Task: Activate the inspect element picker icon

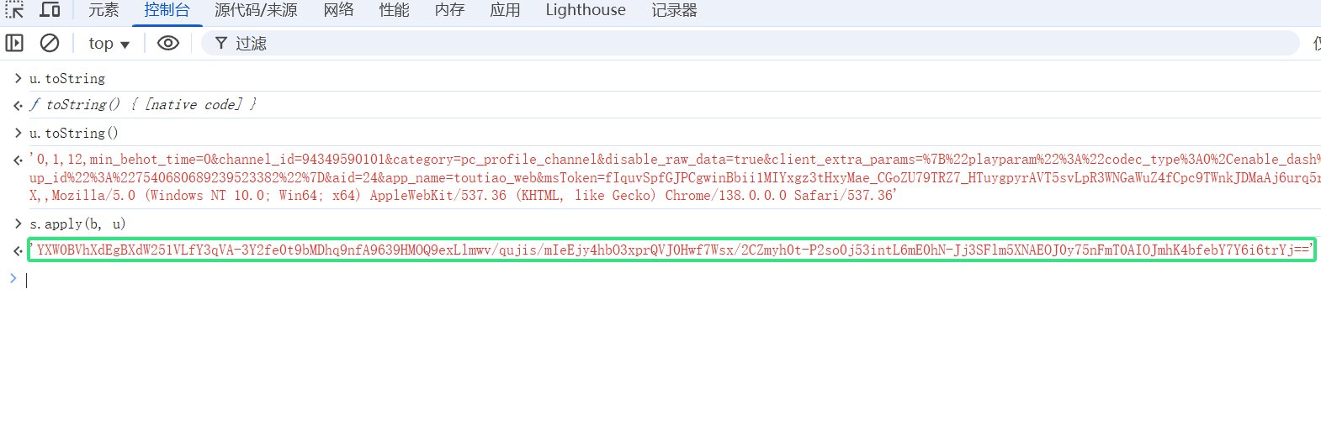Action: 14,10
